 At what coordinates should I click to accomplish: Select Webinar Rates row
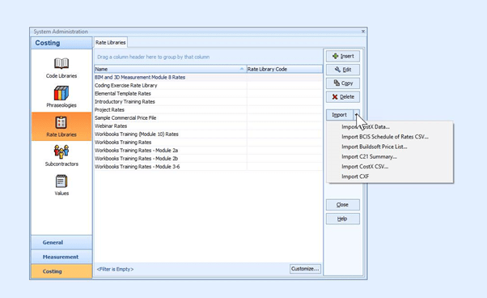pos(208,126)
